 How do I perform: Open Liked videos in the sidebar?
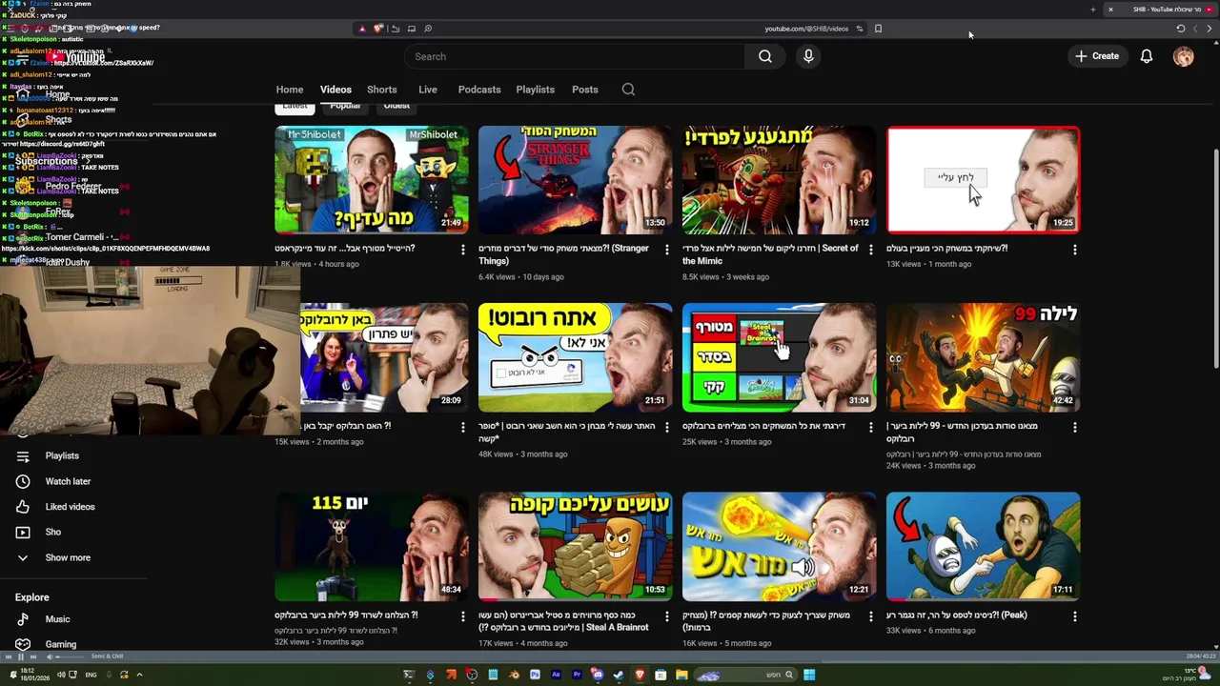70,507
